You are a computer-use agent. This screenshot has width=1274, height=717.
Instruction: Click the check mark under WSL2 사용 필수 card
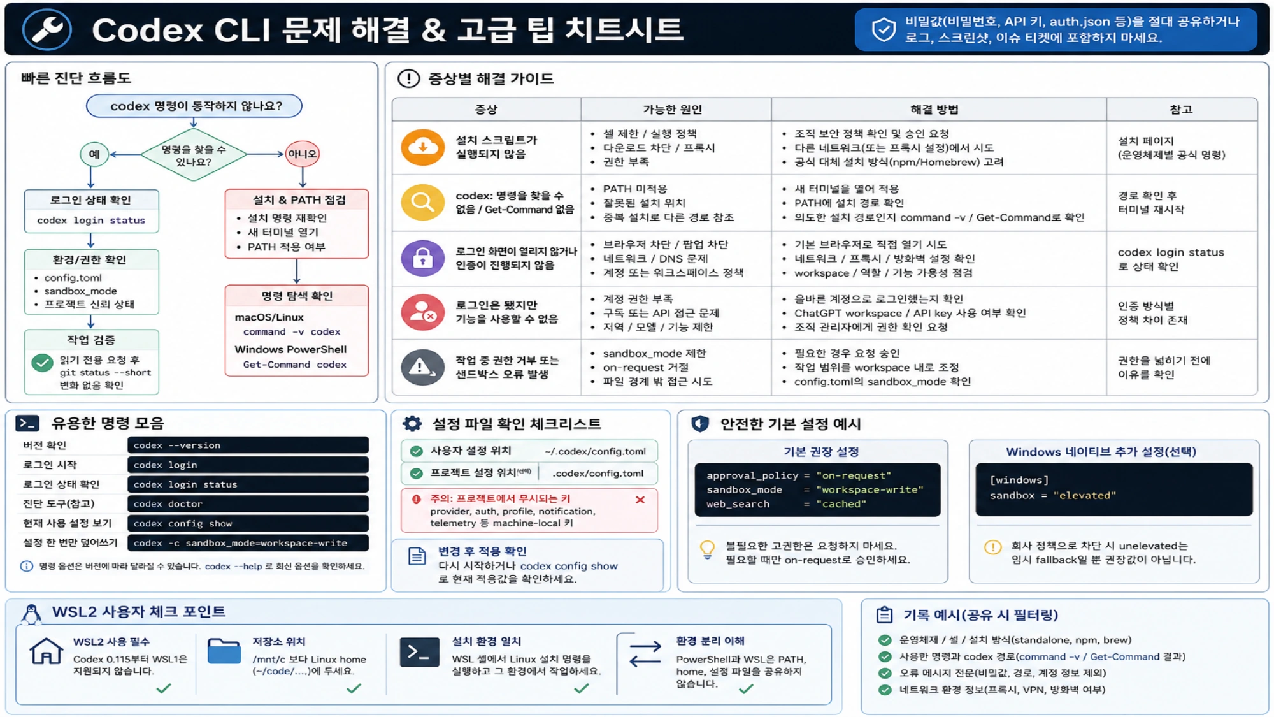[164, 688]
